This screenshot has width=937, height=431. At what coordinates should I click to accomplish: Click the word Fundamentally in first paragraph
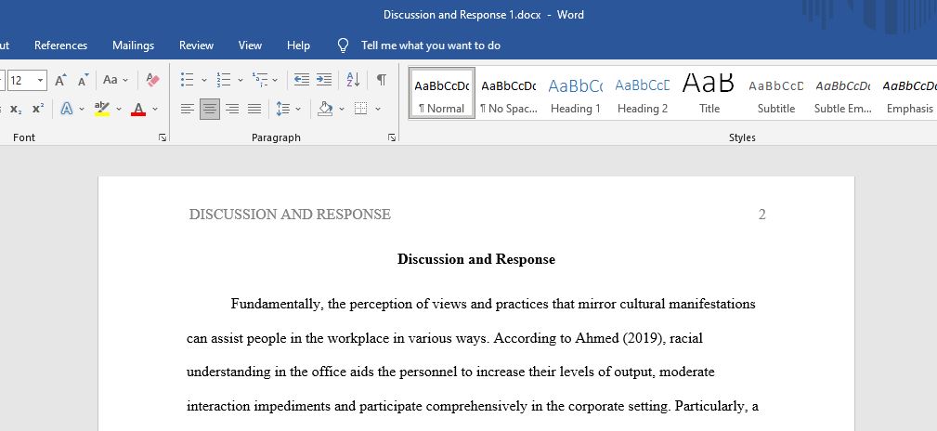point(278,304)
